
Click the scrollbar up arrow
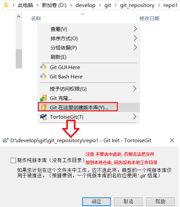coord(19,17)
